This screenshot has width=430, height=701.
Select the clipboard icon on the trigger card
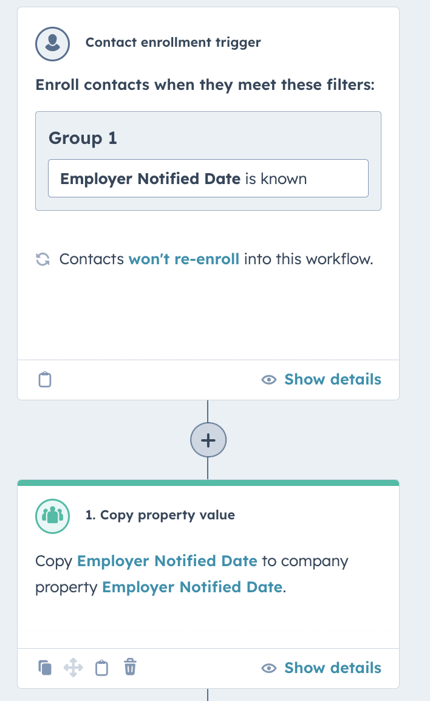click(x=43, y=379)
